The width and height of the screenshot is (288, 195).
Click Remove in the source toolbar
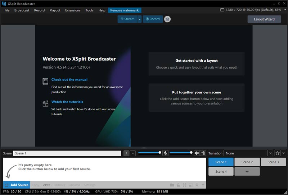(x=59, y=185)
